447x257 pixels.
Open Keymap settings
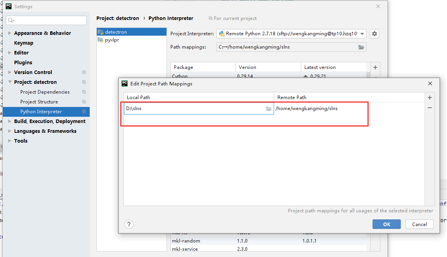[24, 43]
